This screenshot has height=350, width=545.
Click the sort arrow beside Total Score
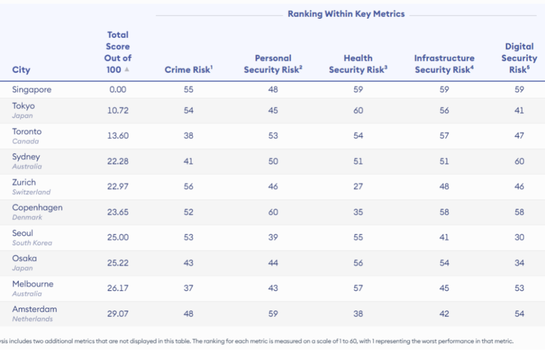[x=127, y=70]
